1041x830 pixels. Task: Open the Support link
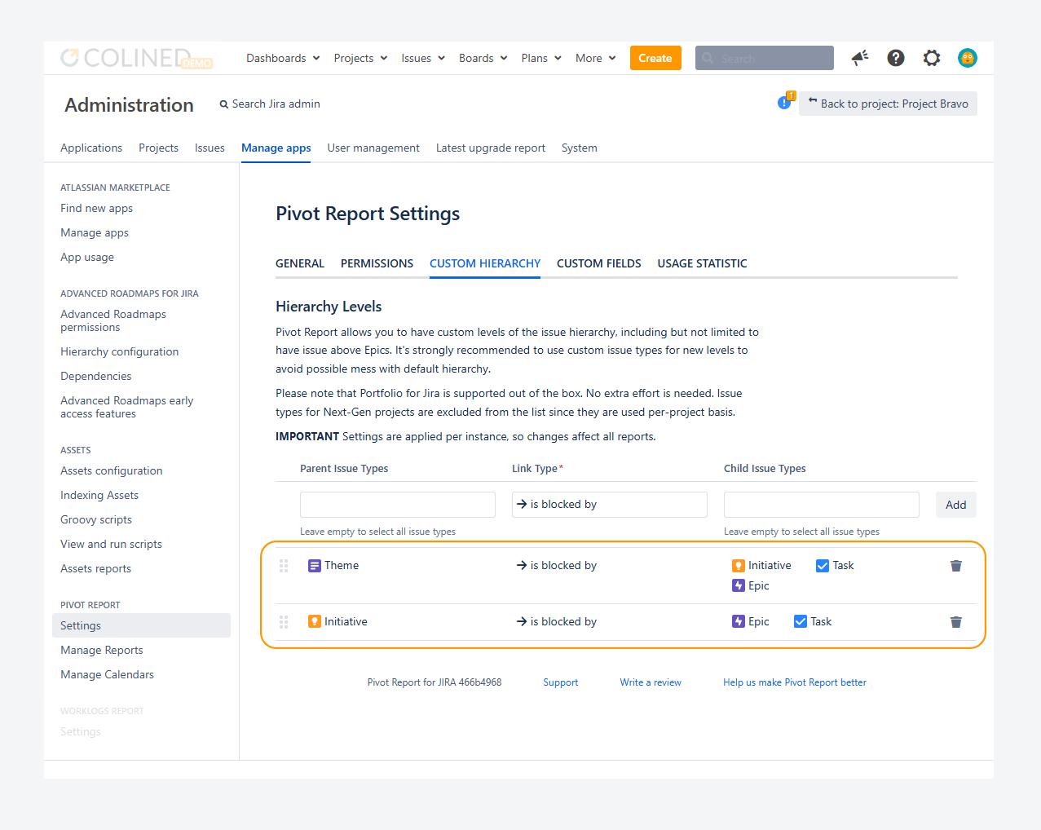[561, 682]
